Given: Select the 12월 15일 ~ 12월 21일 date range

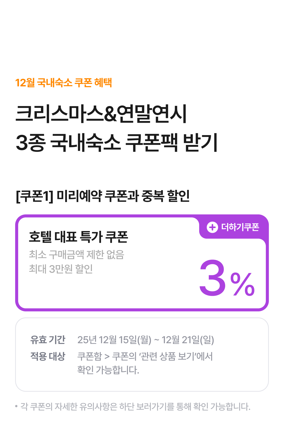Looking at the screenshot, I should (x=146, y=340).
